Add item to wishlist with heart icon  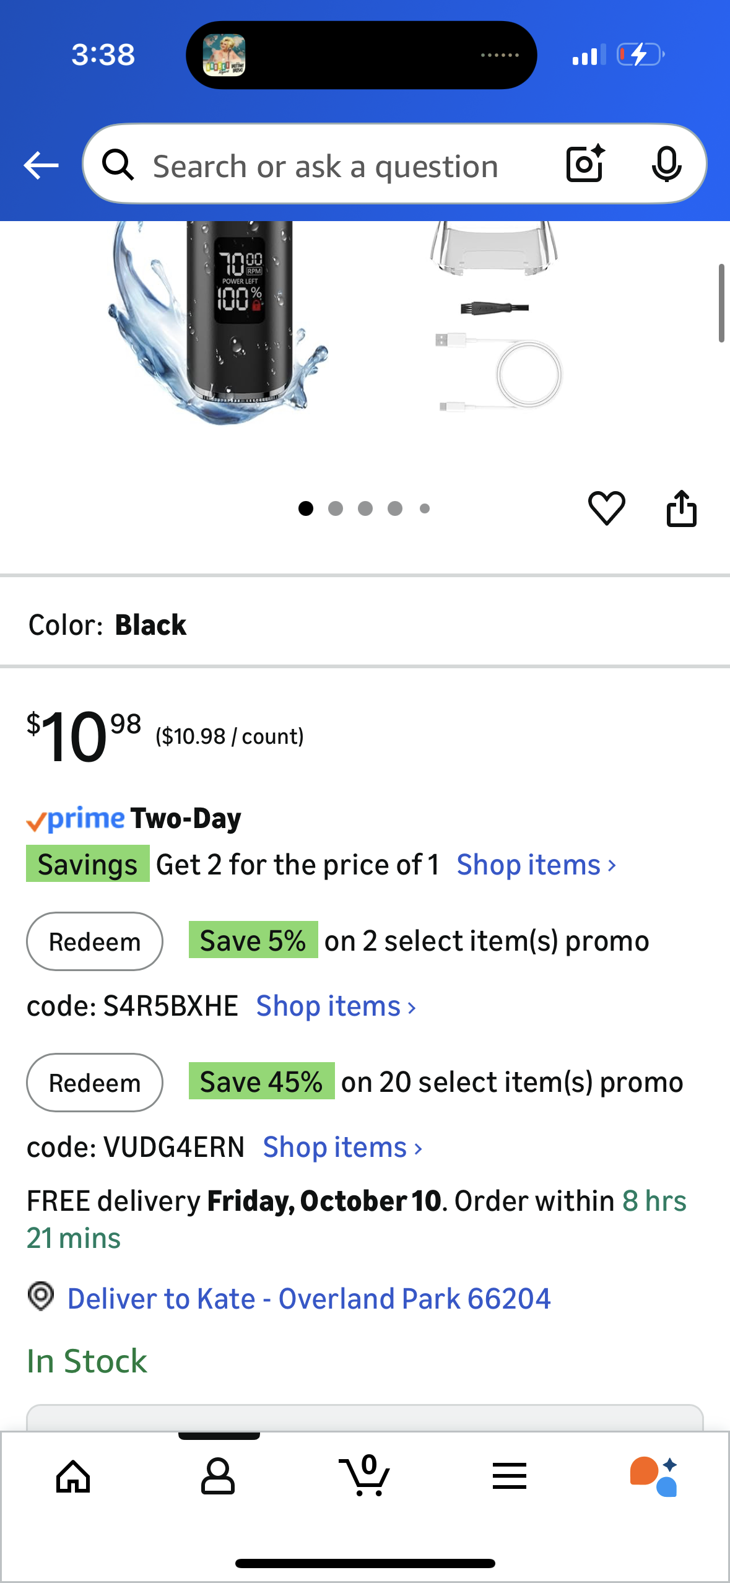(x=606, y=508)
